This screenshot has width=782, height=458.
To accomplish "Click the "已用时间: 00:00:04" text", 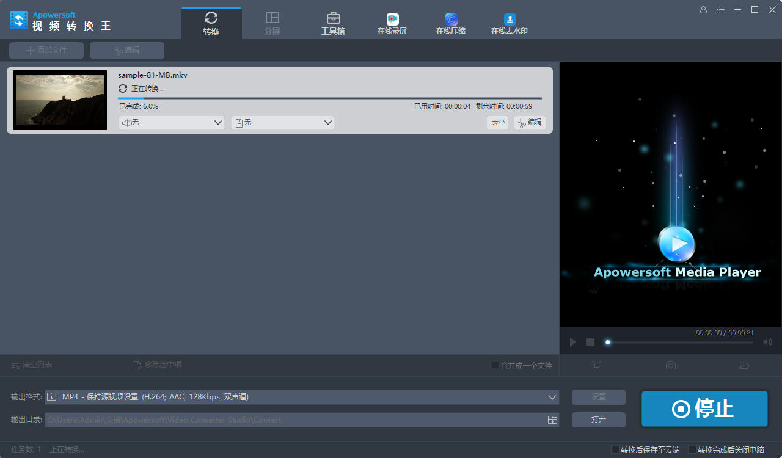I will click(442, 106).
